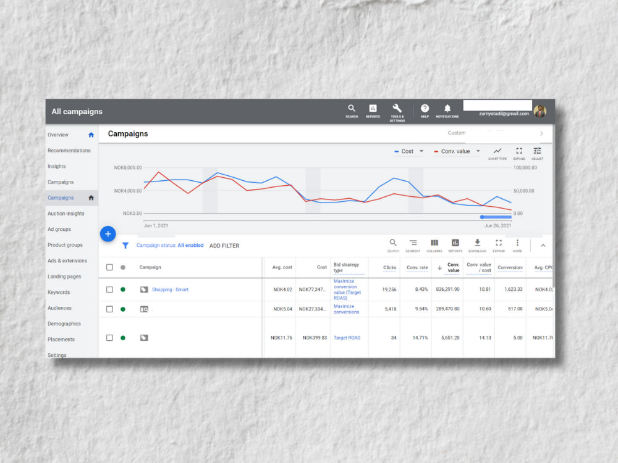This screenshot has width=618, height=463.
Task: Open Maximize conversion value bid strategy link
Action: point(347,290)
